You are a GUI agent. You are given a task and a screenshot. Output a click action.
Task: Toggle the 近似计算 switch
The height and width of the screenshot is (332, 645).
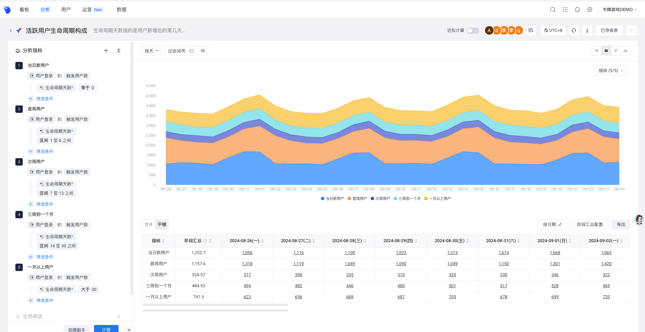(x=473, y=31)
